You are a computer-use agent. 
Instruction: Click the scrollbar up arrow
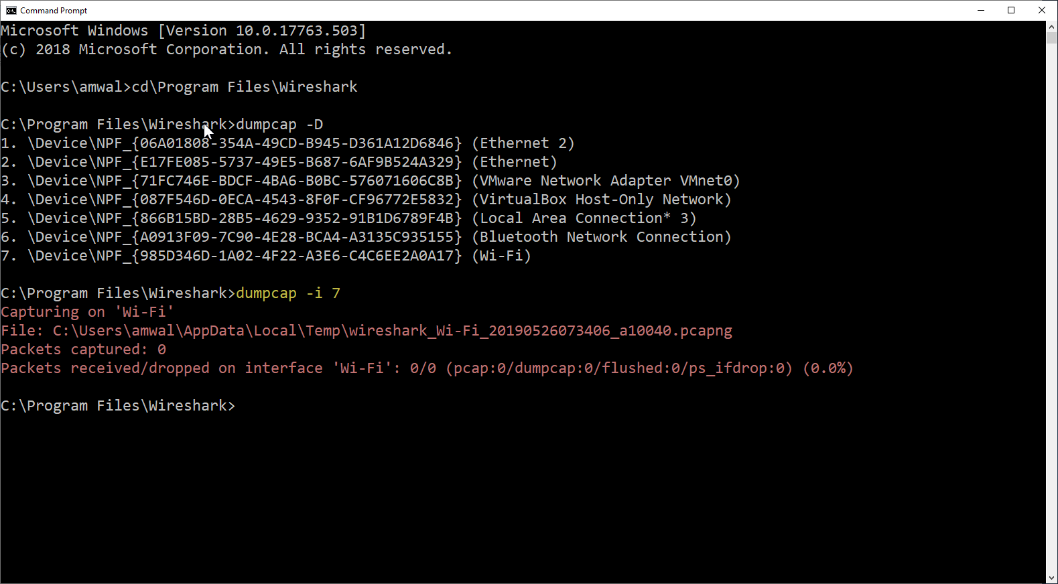point(1051,26)
